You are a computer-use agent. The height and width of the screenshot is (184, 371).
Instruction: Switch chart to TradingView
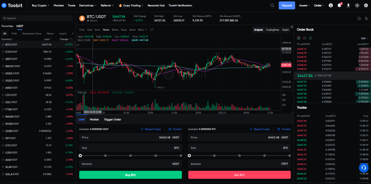272,30
